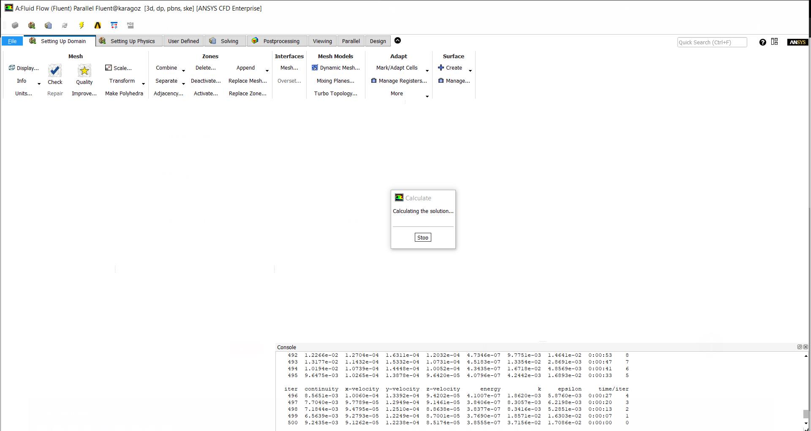Click energy value 4.1007e-07 in iteration 496
Image resolution: width=811 pixels, height=431 pixels.
[484, 396]
